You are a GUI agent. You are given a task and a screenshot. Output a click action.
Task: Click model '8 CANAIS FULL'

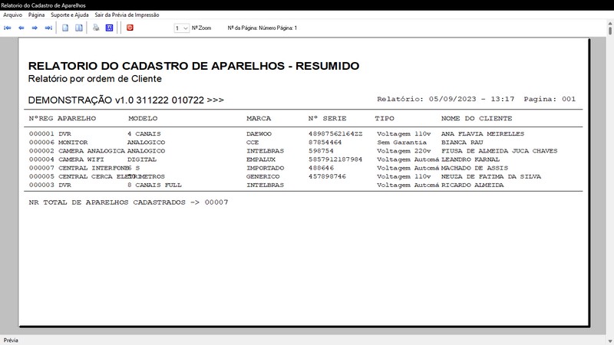coord(154,186)
